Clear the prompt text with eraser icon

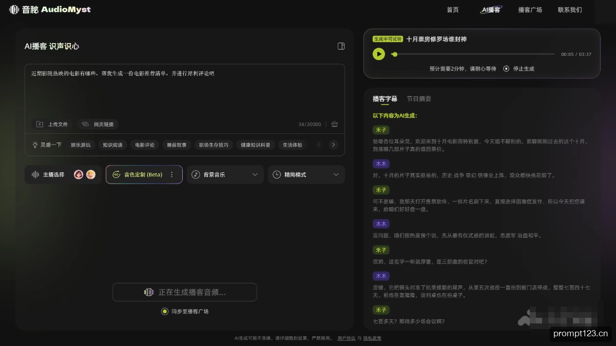point(335,124)
